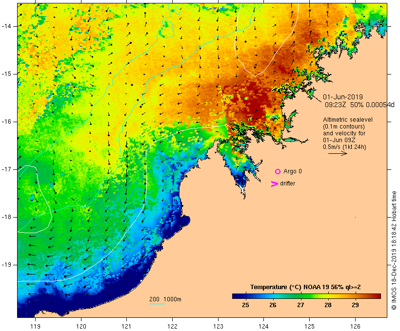Screen dimensions: 400x331
Task: Click the magenta Argo circle marker
Action: [278, 172]
